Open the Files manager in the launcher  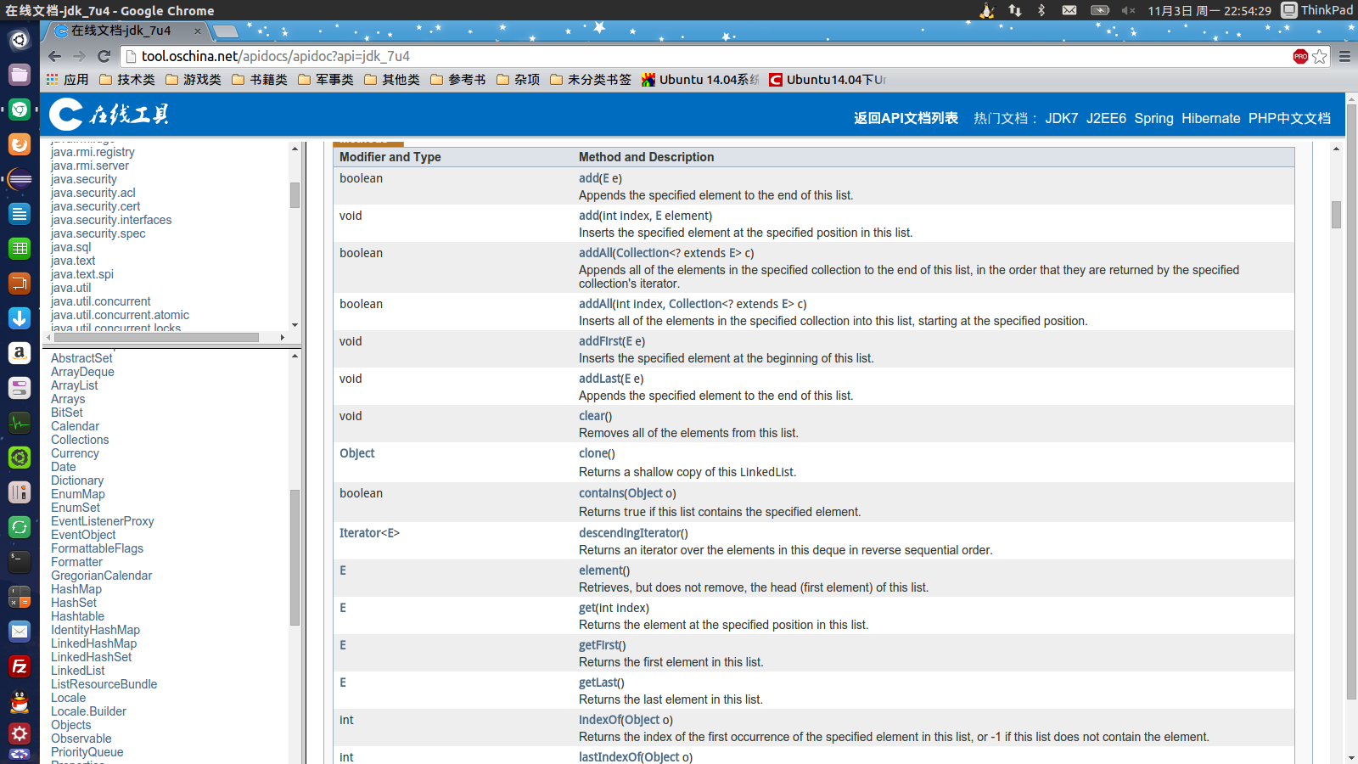(20, 75)
